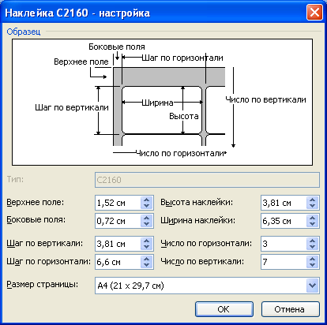Click the Шаг по горизонтали: label
Viewport: 327px width, 325px height.
49,261
